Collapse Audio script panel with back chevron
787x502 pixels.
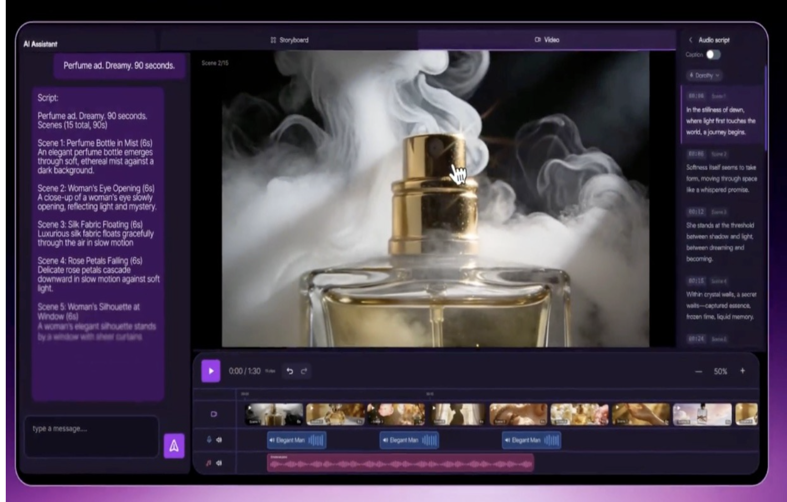pos(691,40)
